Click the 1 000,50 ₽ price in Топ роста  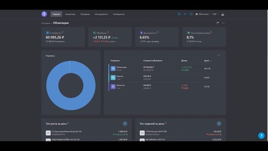(123, 131)
